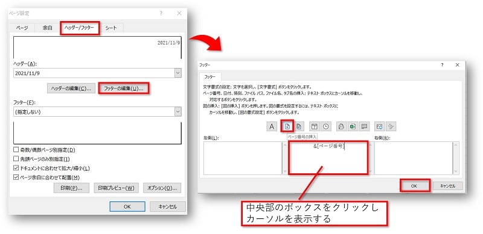Insert date icon in footer toolbar
Image resolution: width=483 pixels, height=234 pixels.
point(314,126)
